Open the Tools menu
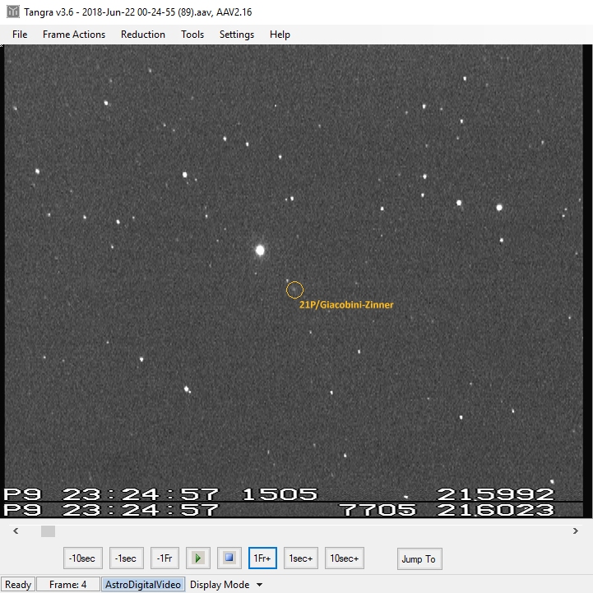The image size is (593, 593). pyautogui.click(x=192, y=35)
